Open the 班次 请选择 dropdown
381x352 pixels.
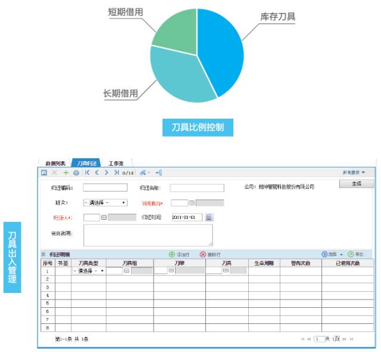point(105,202)
